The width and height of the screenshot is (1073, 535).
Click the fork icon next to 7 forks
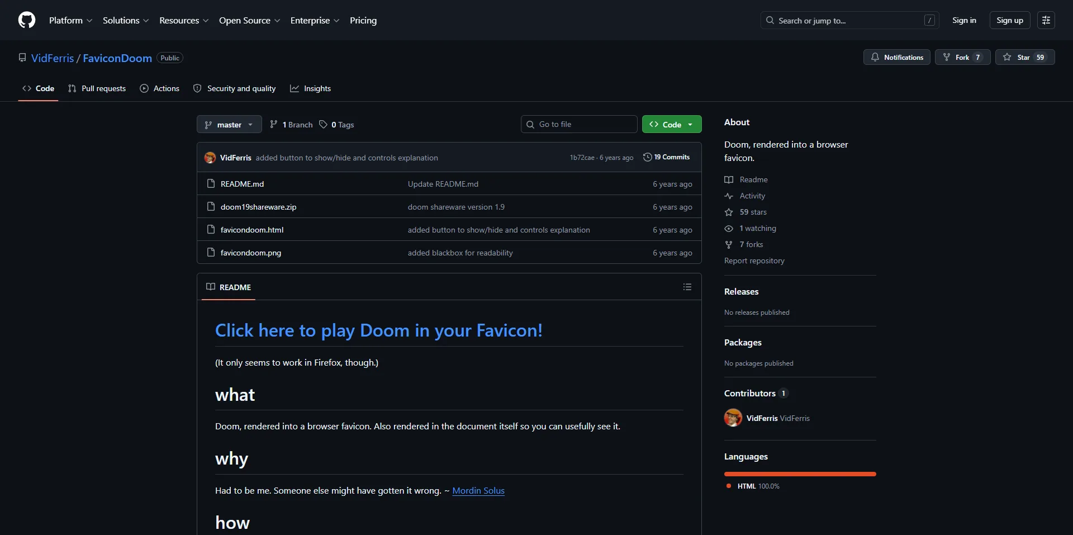729,244
